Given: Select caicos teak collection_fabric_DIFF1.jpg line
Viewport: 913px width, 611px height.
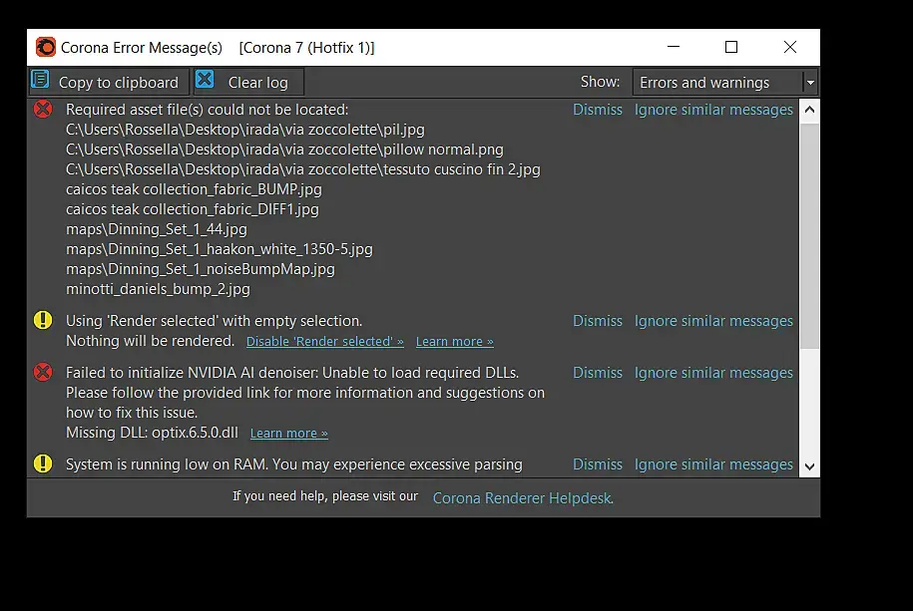Looking at the screenshot, I should coord(193,209).
